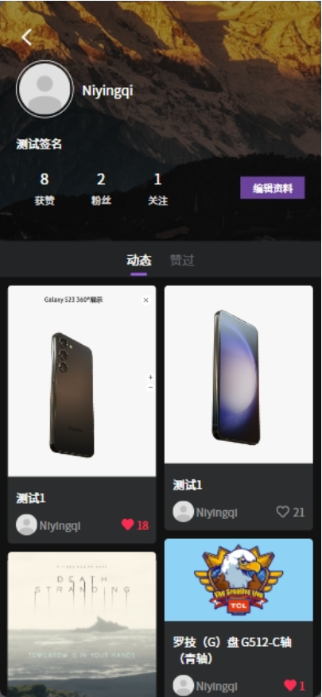Open the eagle TCL logo post image
Screen dimensions: 322x697
coord(239,579)
